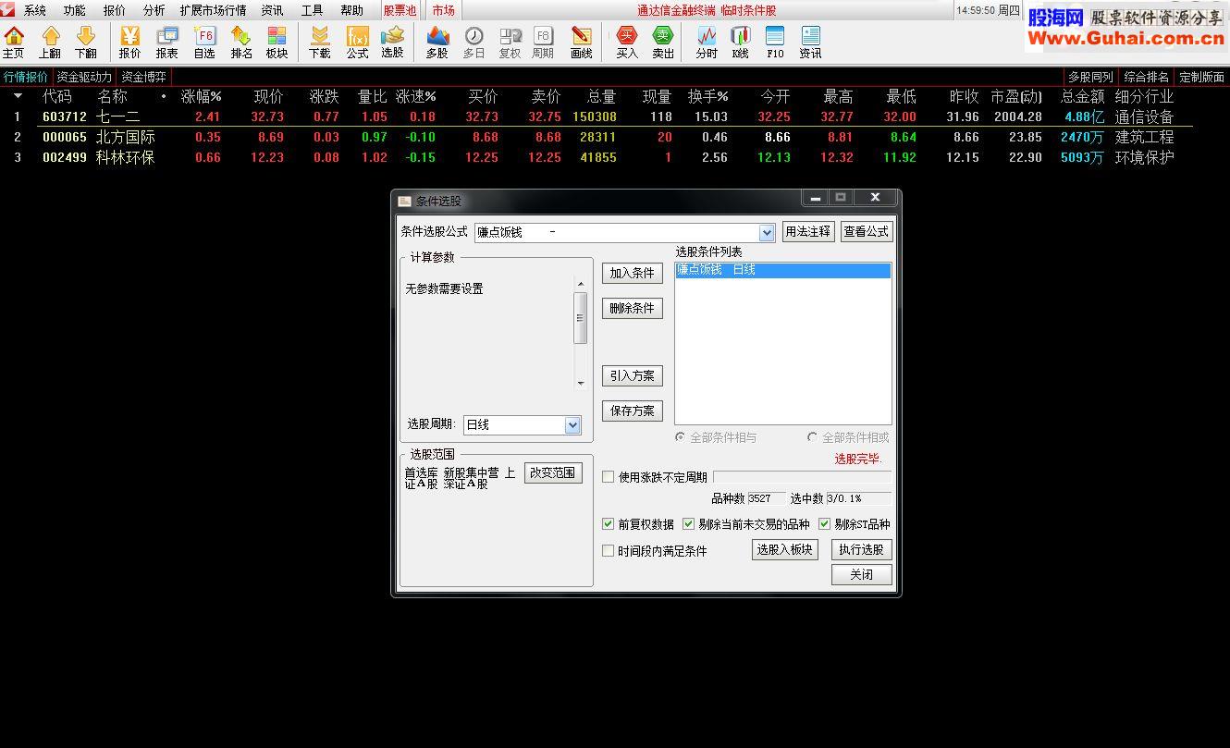Open the K线 candlestick chart icon

[740, 42]
